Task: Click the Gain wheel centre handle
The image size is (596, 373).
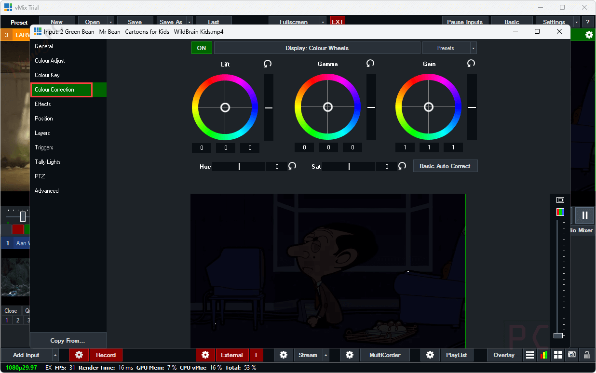Action: 429,107
